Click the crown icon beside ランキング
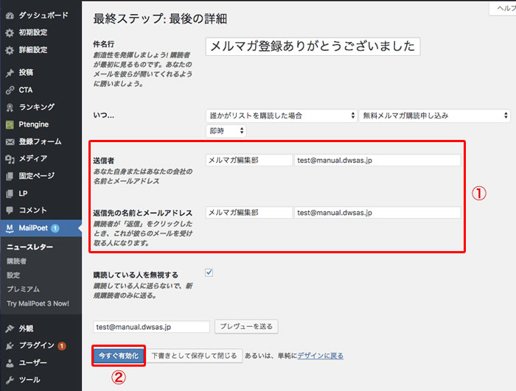516x391 pixels. click(x=10, y=107)
